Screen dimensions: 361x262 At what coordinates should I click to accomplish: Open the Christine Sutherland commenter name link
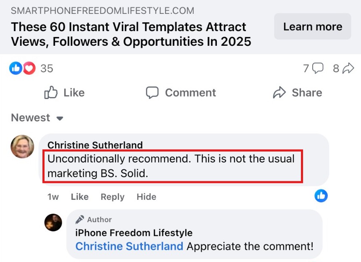95,145
